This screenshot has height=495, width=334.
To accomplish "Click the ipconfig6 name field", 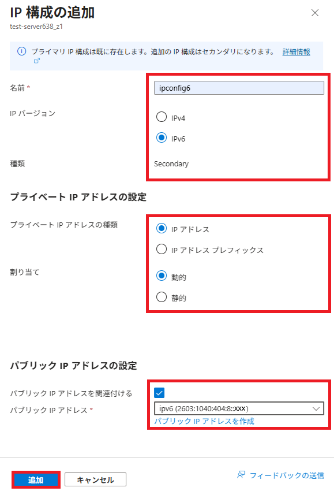I will [x=239, y=88].
